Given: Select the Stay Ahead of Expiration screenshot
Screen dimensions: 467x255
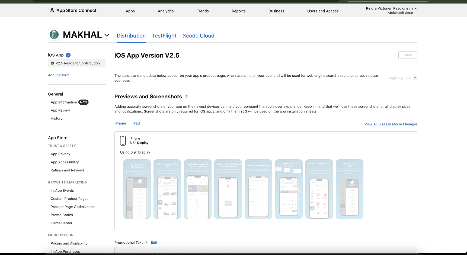Looking at the screenshot, I should 258,189.
